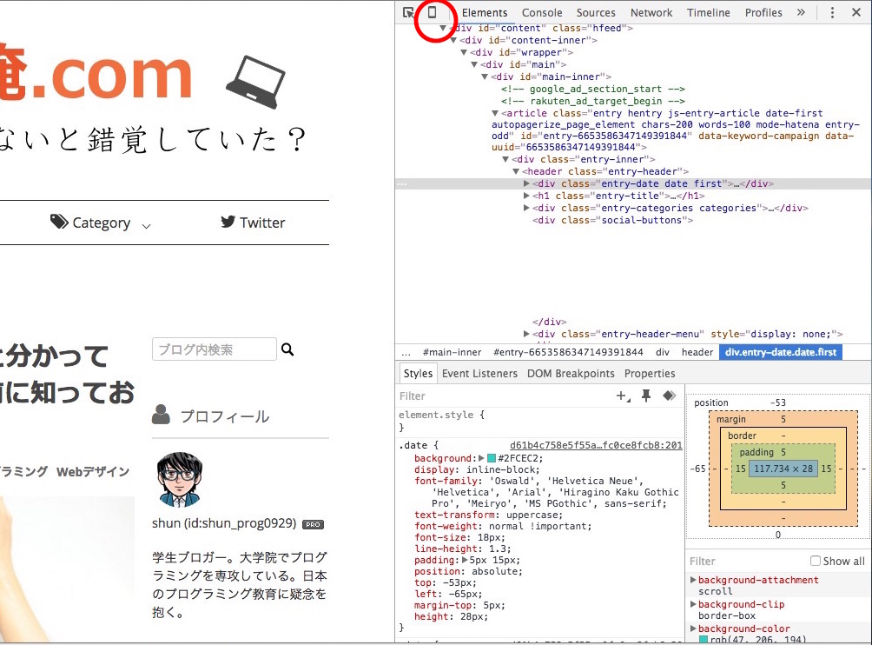Enable the Show all checkbox
872x645 pixels.
(x=814, y=561)
